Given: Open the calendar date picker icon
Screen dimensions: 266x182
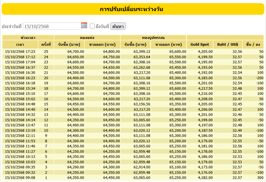Looking at the screenshot, I should 84,26.
